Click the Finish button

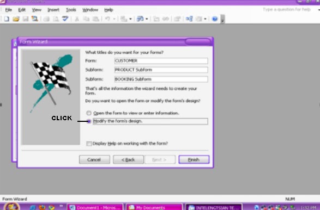[194, 160]
